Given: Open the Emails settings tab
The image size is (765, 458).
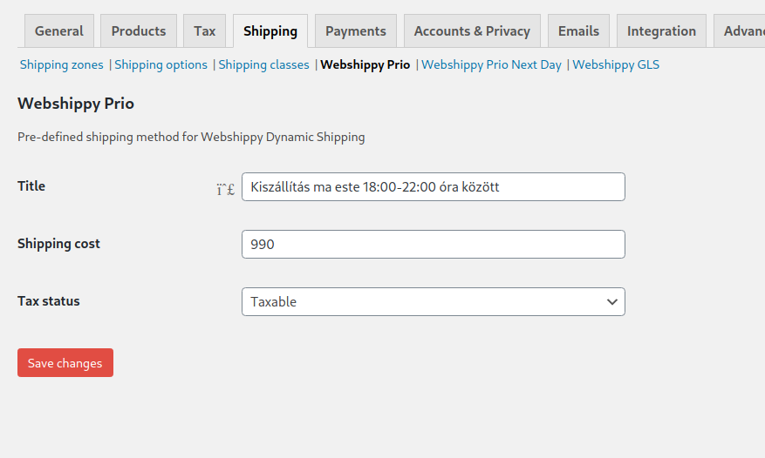Looking at the screenshot, I should pyautogui.click(x=579, y=31).
